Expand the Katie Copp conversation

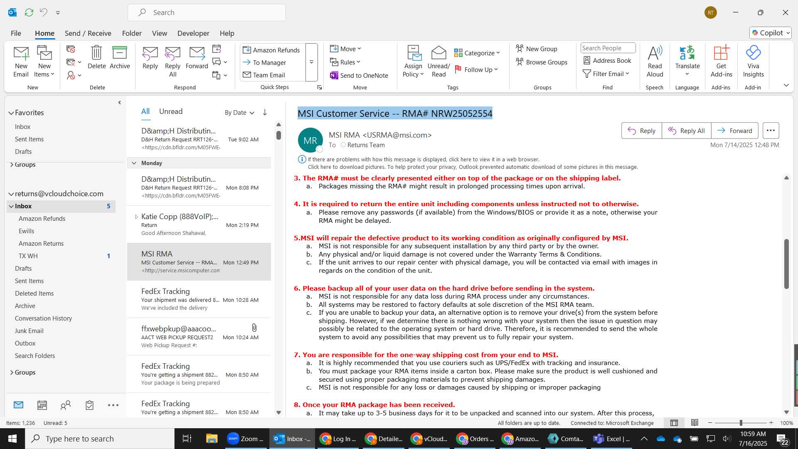[136, 217]
